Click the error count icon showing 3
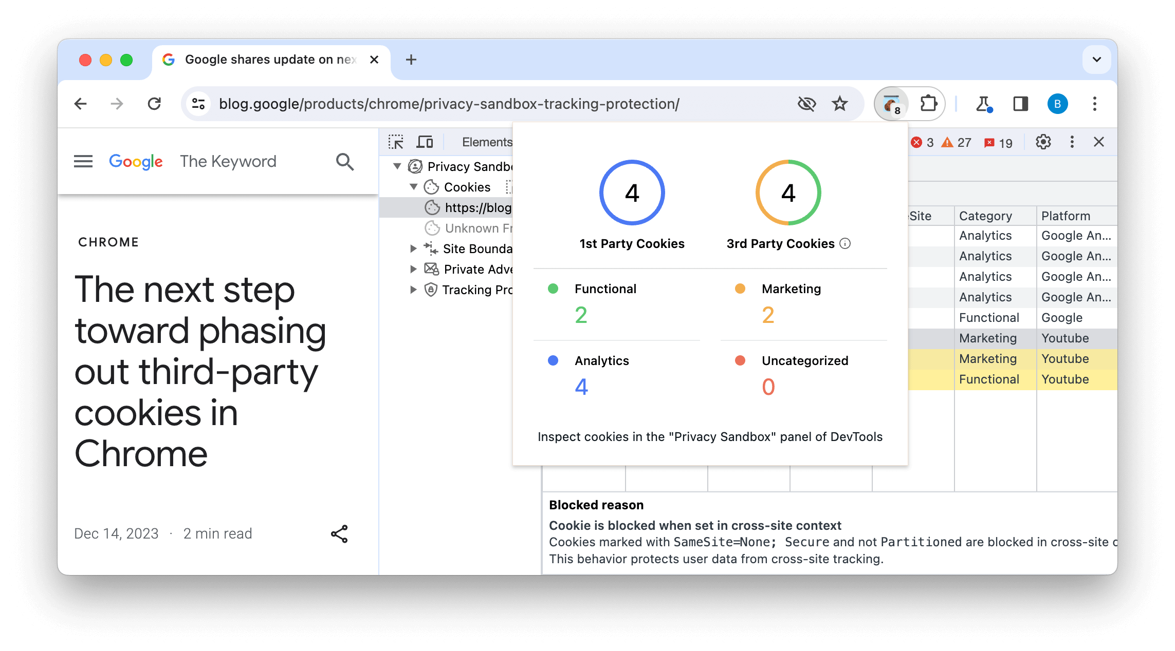1175x651 pixels. click(916, 142)
